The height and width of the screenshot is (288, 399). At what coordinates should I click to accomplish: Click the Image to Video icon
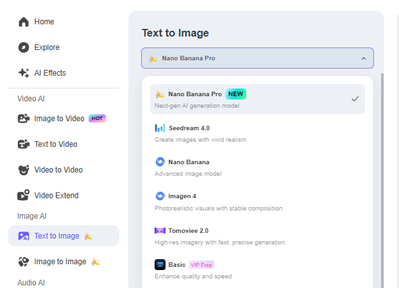[x=24, y=119]
